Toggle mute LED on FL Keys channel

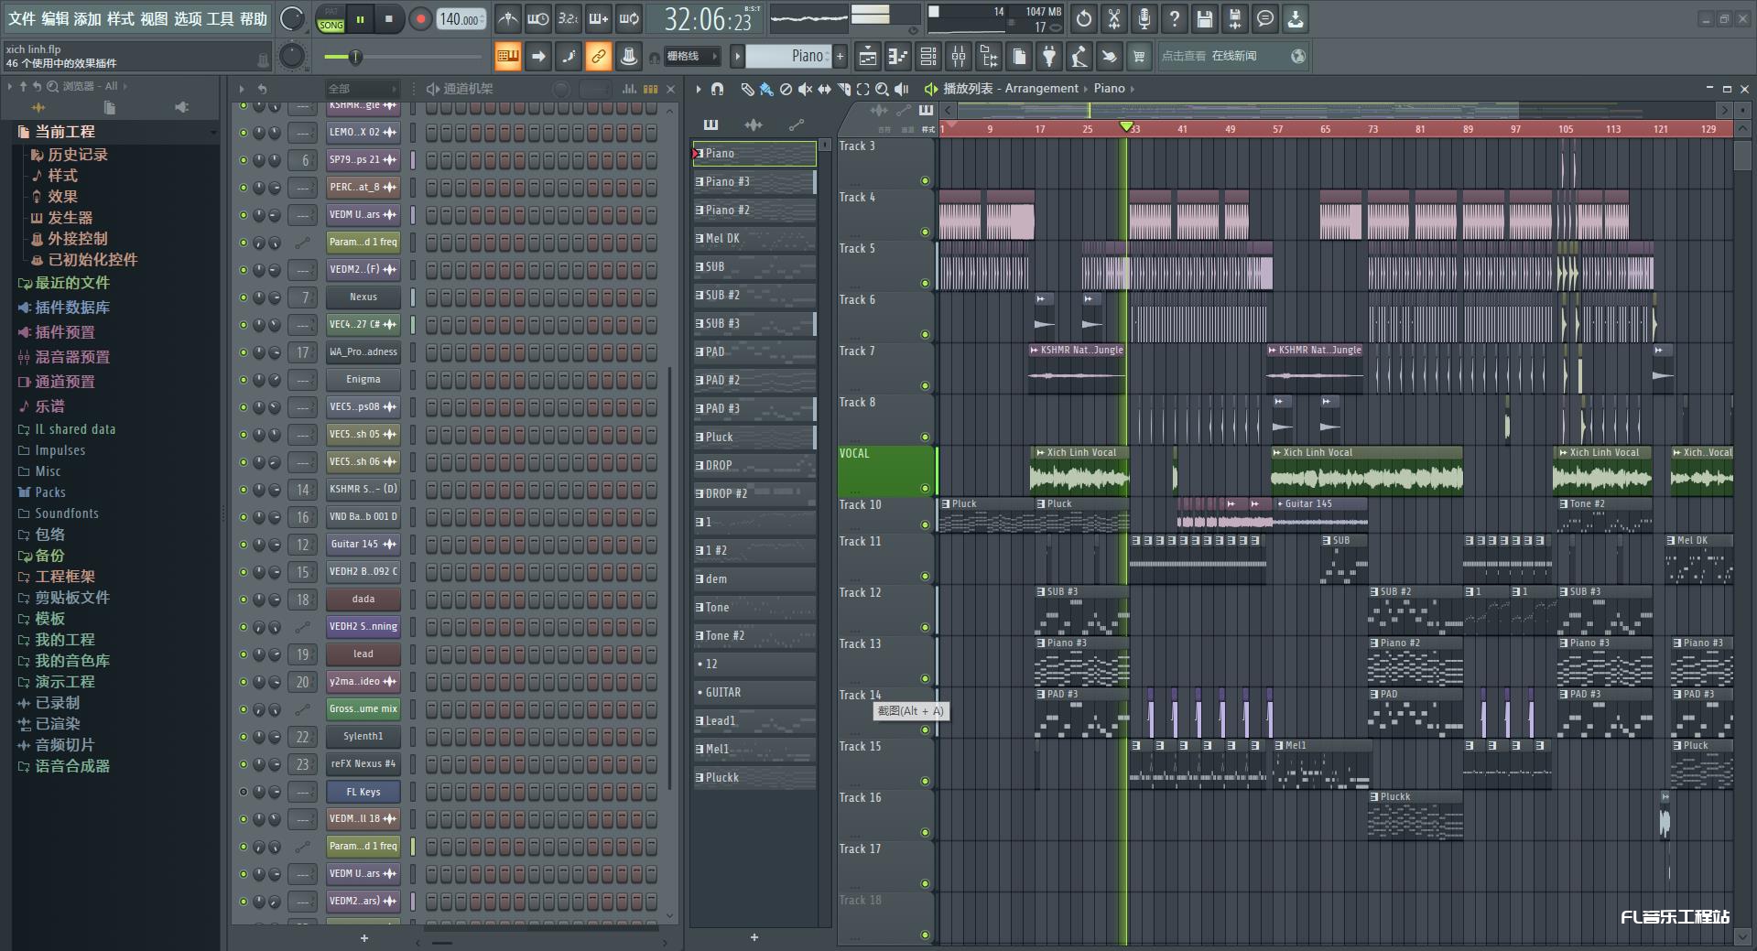click(x=243, y=792)
